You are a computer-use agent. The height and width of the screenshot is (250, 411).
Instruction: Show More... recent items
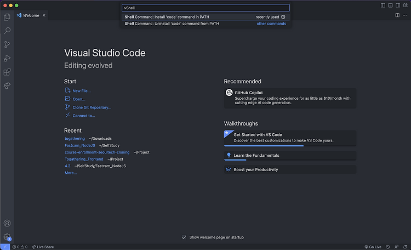(71, 173)
